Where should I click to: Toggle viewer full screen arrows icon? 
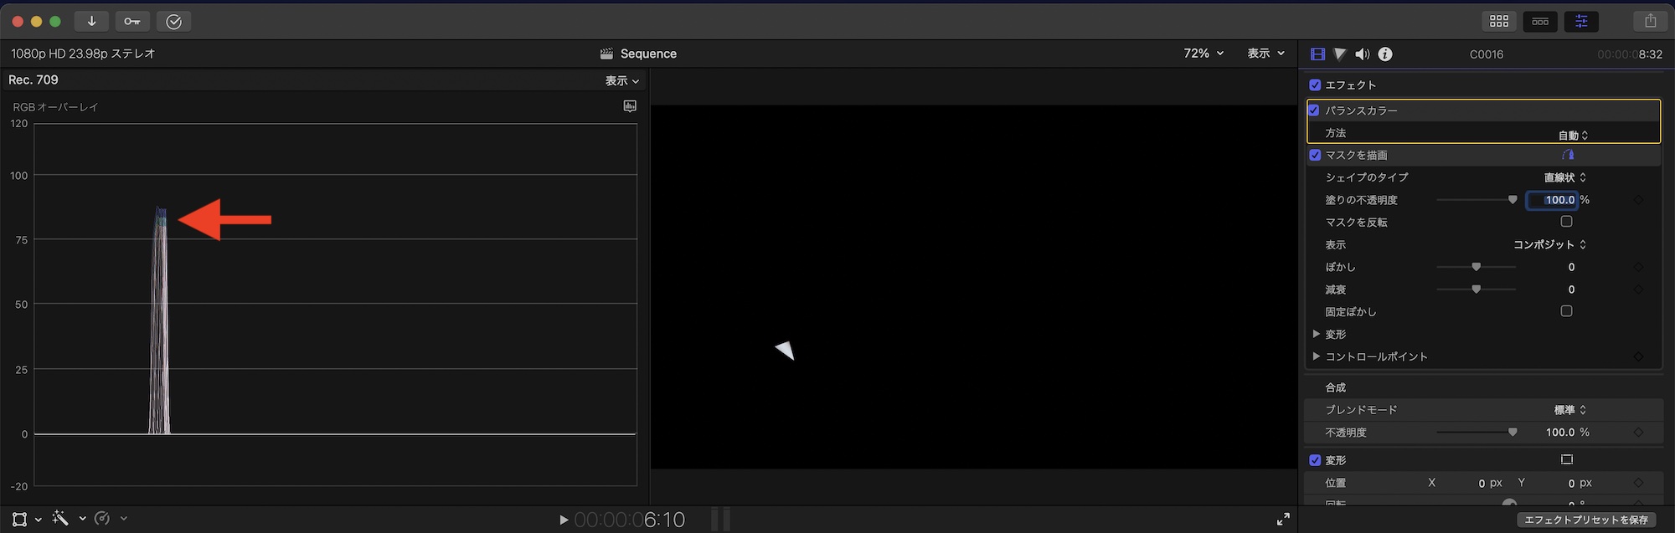point(1283,520)
